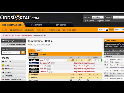Open the Odds Comparison tab
The width and height of the screenshot is (124, 93).
coord(12,25)
